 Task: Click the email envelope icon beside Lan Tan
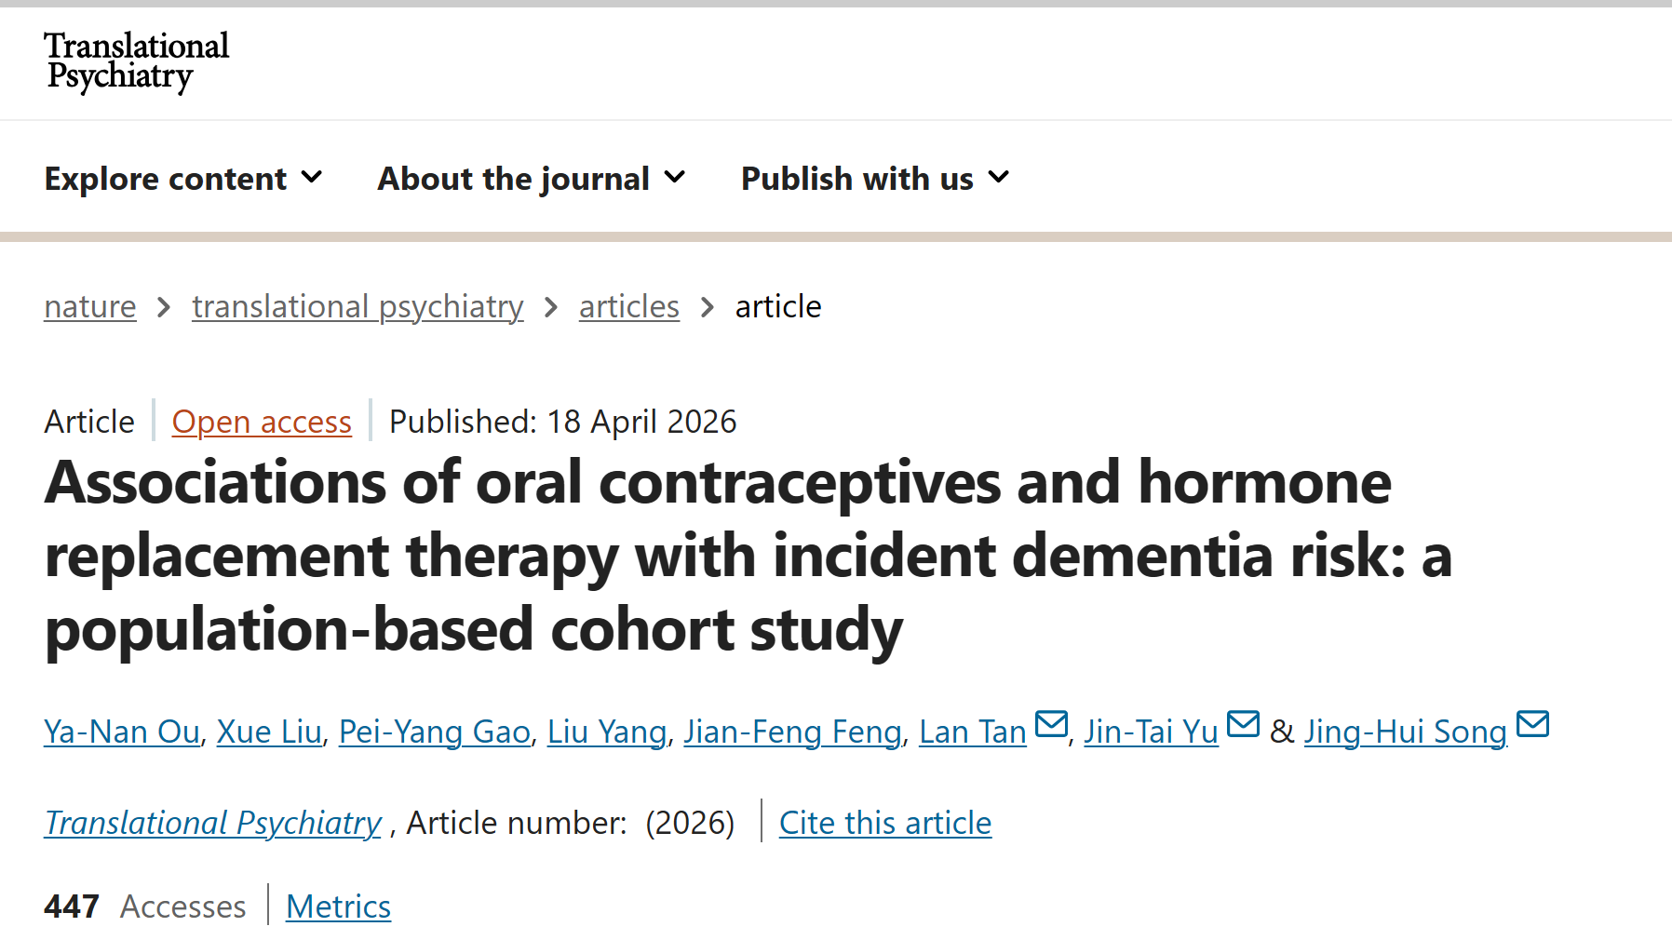(x=1051, y=723)
